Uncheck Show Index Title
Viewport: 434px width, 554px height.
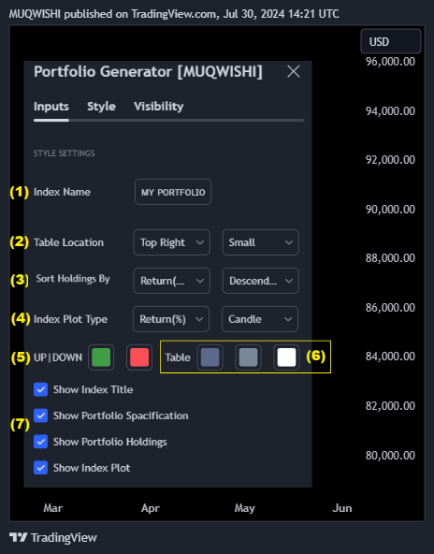(x=40, y=389)
